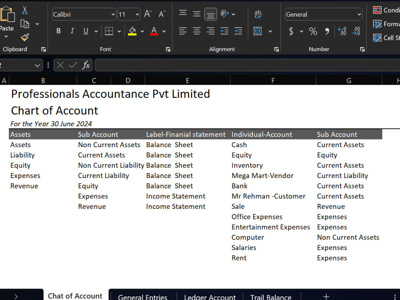Open Cell Styles
The width and height of the screenshot is (400, 300).
386,38
